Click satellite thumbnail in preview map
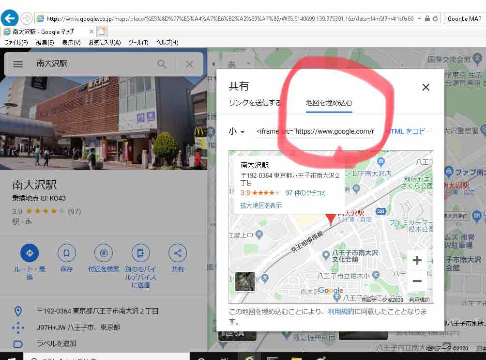The width and height of the screenshot is (486, 360). click(x=245, y=282)
